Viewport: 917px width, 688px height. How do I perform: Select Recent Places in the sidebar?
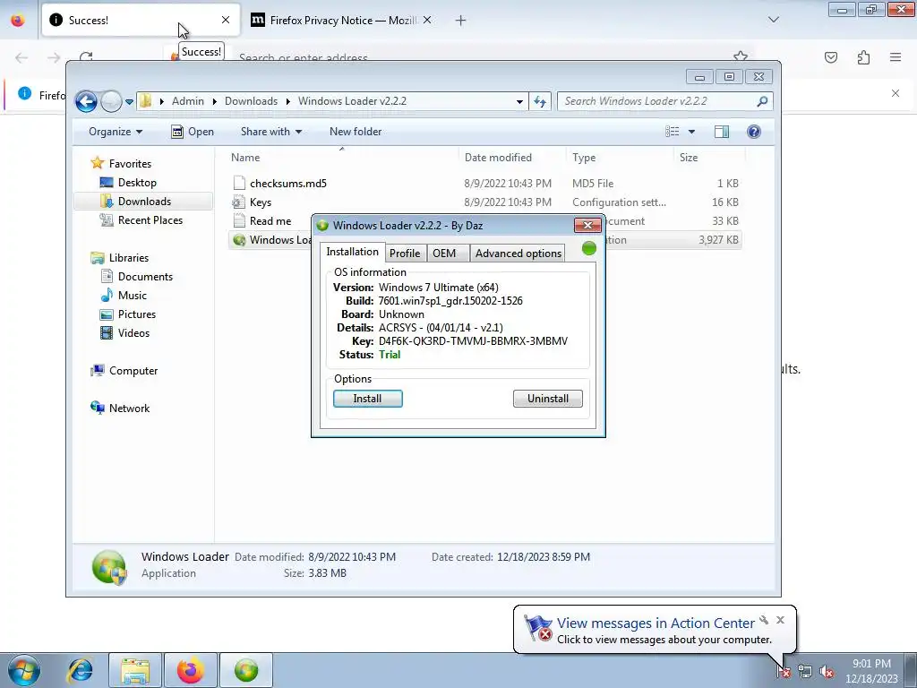(x=141, y=220)
